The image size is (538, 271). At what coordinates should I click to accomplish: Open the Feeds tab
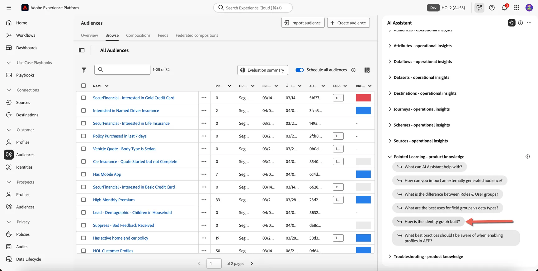pos(163,35)
